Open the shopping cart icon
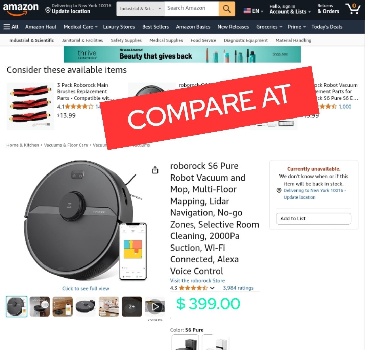Image resolution: width=365 pixels, height=350 pixels. (353, 9)
